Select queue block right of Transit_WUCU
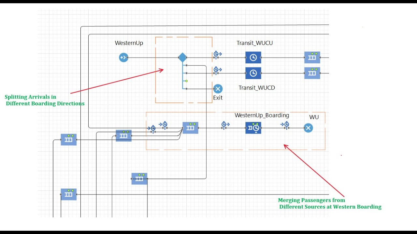The width and height of the screenshot is (417, 234). (312, 58)
